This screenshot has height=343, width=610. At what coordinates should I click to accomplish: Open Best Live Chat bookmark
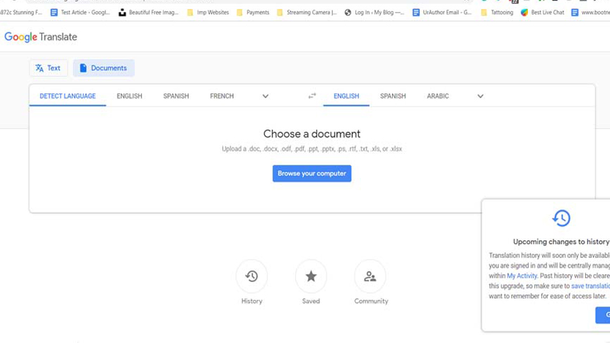543,13
